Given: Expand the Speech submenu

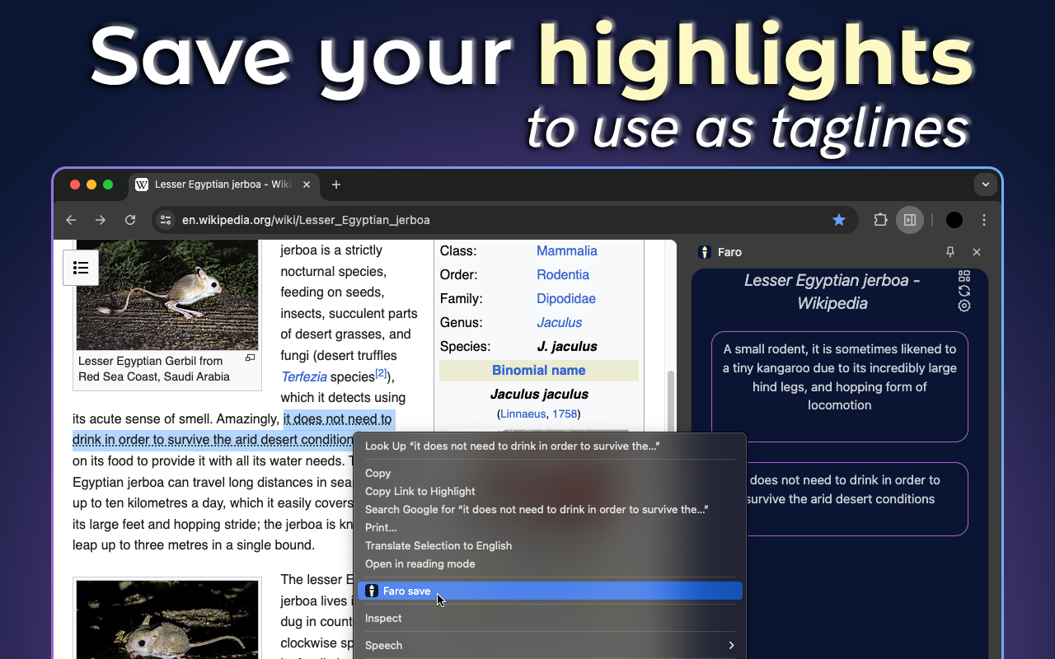Looking at the screenshot, I should 550,645.
